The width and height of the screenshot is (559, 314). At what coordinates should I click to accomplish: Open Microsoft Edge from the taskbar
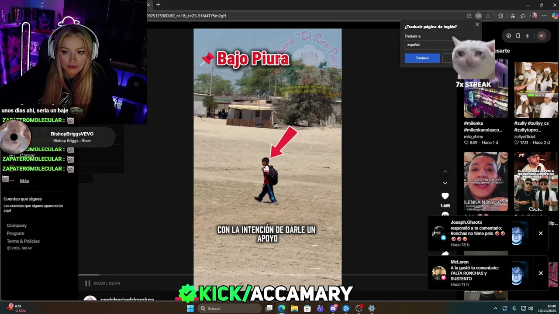pos(282,308)
